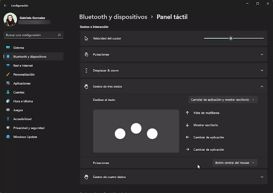Click the Cuentas person icon
The height and width of the screenshot is (193, 273).
(x=8, y=92)
